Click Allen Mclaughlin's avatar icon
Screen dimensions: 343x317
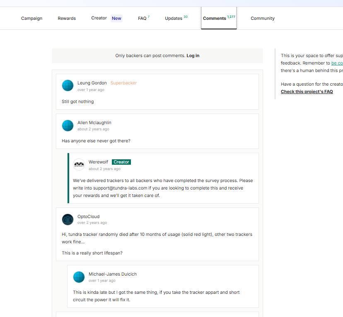pyautogui.click(x=68, y=126)
